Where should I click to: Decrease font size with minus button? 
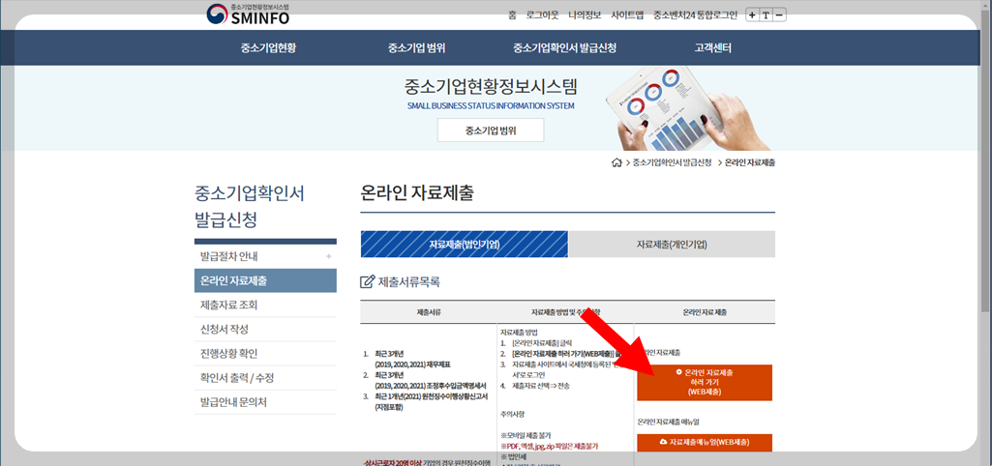click(779, 15)
